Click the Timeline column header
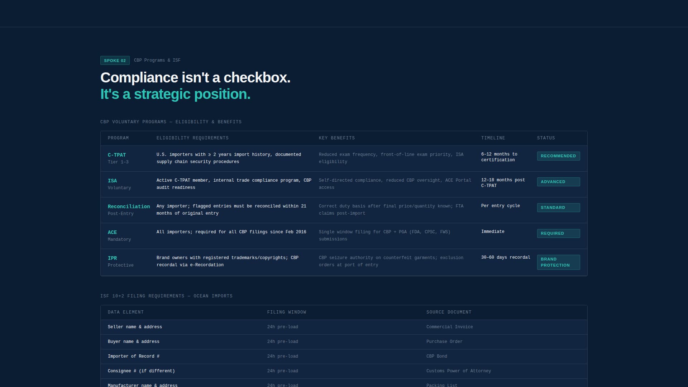The width and height of the screenshot is (688, 387). point(493,138)
